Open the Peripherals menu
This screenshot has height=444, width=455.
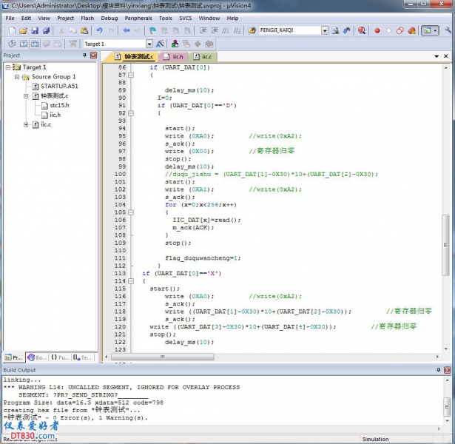click(x=138, y=18)
